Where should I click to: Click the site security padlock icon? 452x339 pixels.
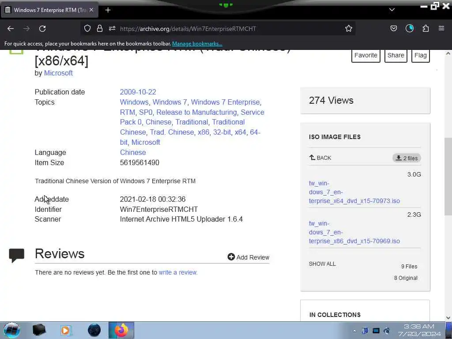[x=100, y=29]
